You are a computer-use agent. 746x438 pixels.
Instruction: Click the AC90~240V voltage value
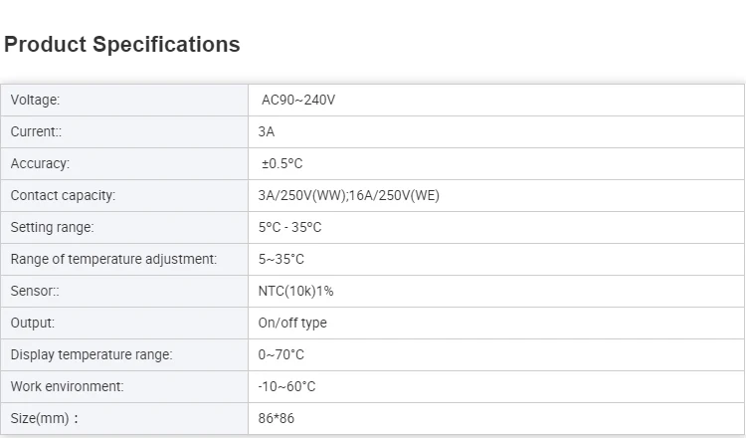tap(298, 100)
